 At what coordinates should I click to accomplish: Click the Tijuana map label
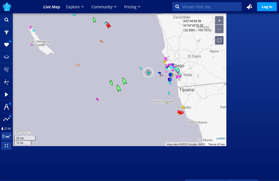(186, 90)
